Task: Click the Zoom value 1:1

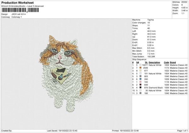Action: click(183, 13)
